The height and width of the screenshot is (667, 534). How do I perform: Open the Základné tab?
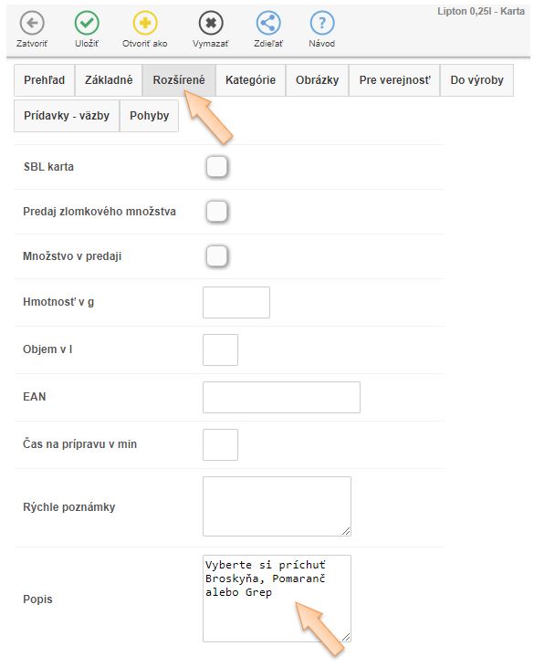[109, 80]
